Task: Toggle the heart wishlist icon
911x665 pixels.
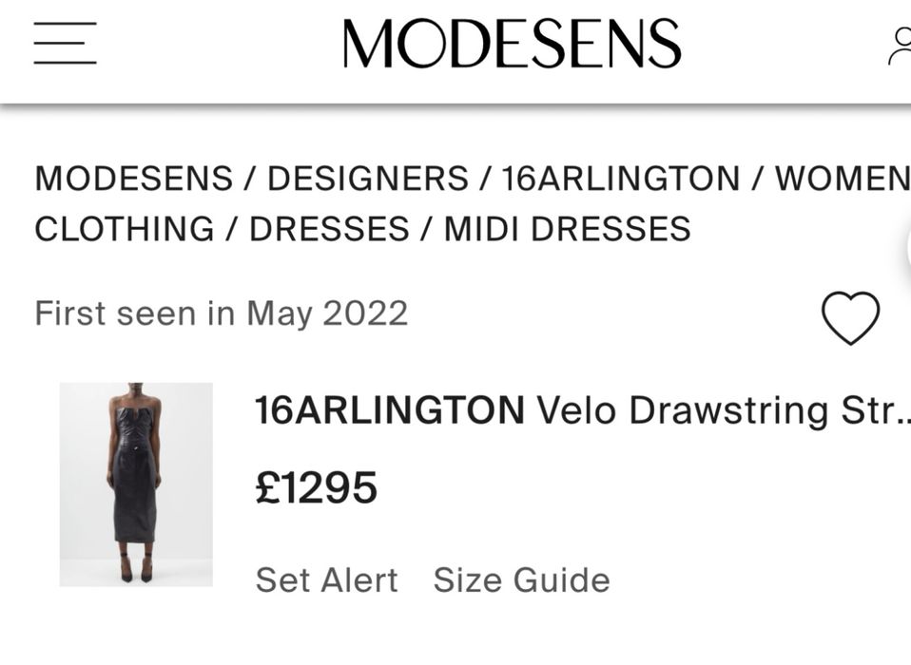Action: (x=850, y=318)
